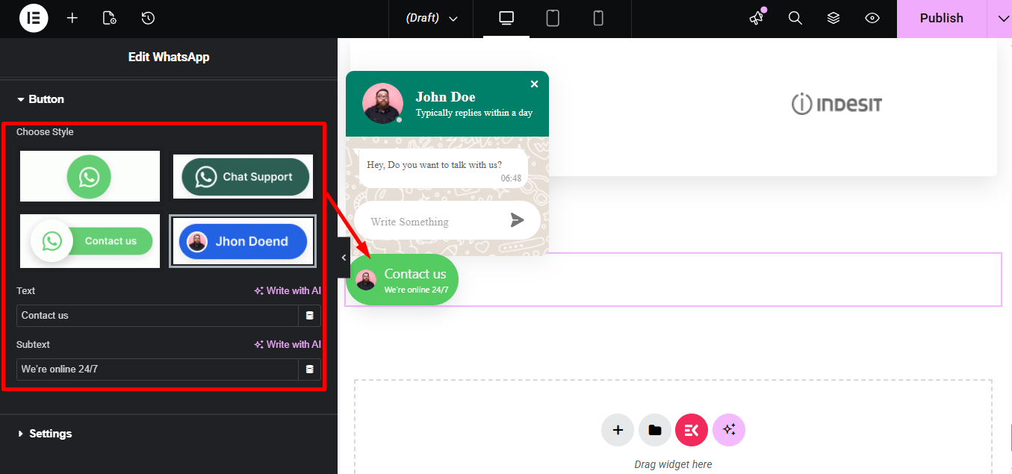Open page settings via the document icon

[109, 18]
